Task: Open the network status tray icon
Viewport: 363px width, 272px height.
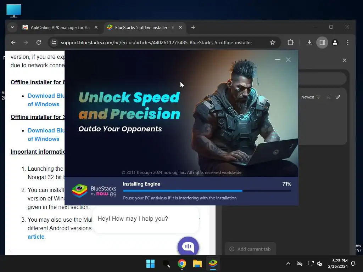Action: (311, 263)
